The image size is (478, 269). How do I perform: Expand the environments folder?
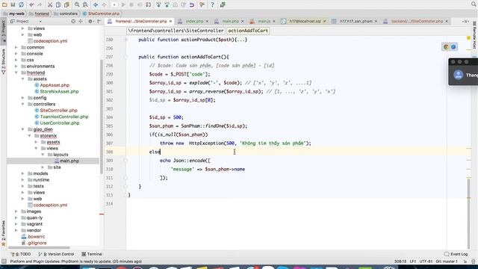[x=16, y=67]
